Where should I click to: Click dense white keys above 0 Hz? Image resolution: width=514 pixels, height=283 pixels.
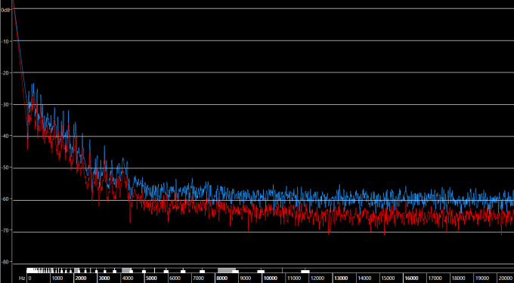click(39, 270)
